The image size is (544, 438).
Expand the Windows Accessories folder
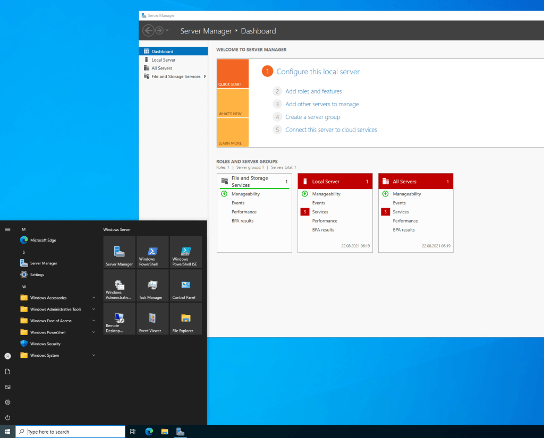(x=57, y=297)
